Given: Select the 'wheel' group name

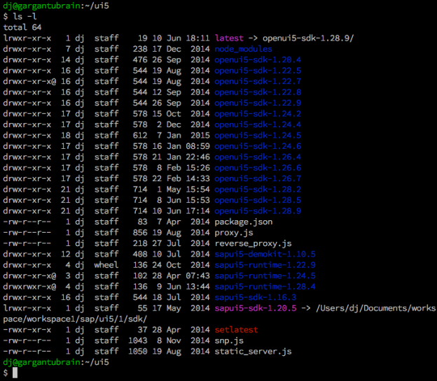Looking at the screenshot, I should coord(106,265).
